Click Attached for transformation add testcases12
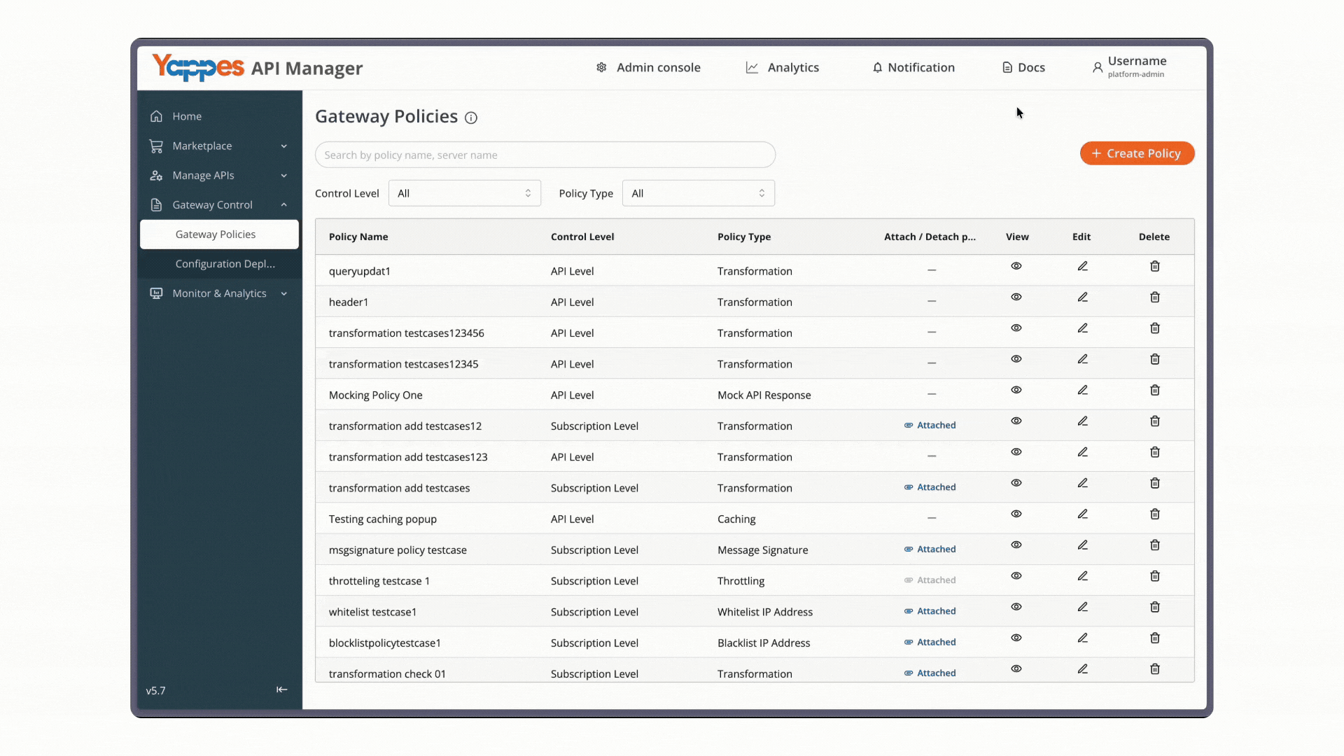Viewport: 1344px width, 756px height. (930, 425)
